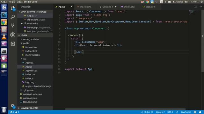Open App.js in Open Editors list
The height and width of the screenshot is (114, 204).
35,16
